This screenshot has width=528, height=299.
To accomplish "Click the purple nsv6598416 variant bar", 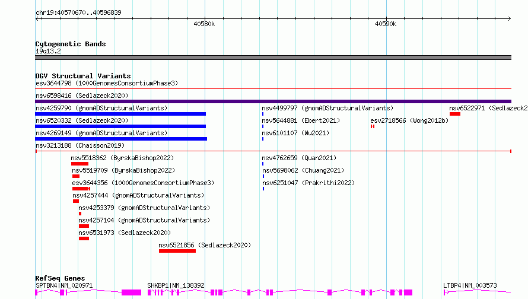I will point(273,101).
